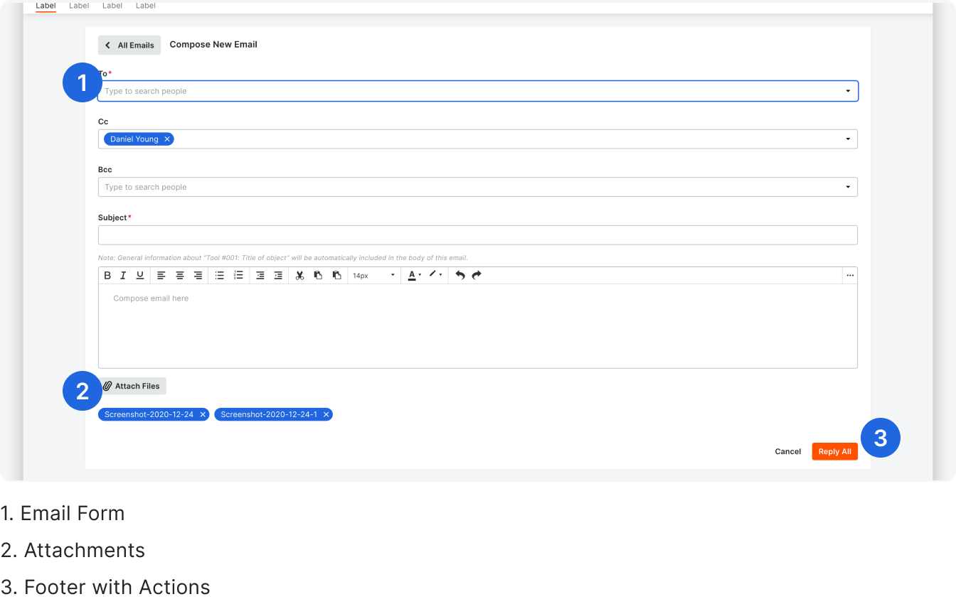
Task: Insert a bulleted list
Action: coord(220,276)
